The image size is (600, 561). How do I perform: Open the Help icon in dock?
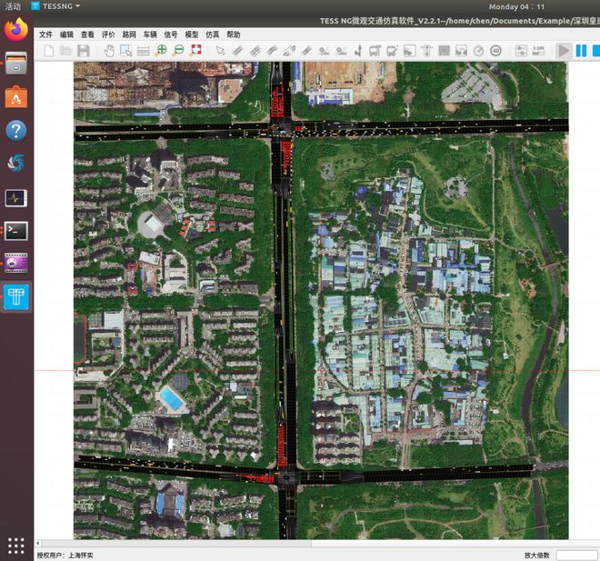16,131
